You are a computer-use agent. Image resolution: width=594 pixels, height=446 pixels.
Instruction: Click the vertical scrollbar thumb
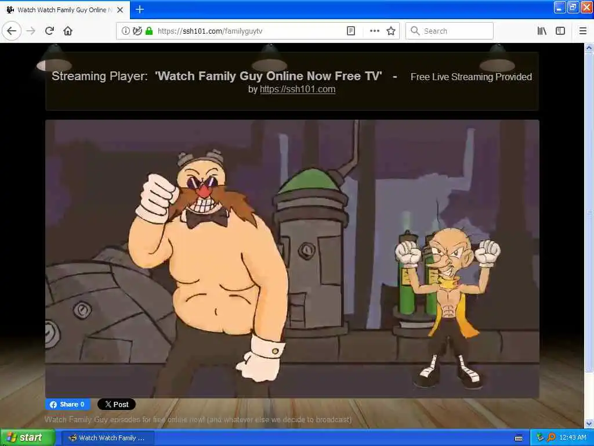tap(589, 212)
